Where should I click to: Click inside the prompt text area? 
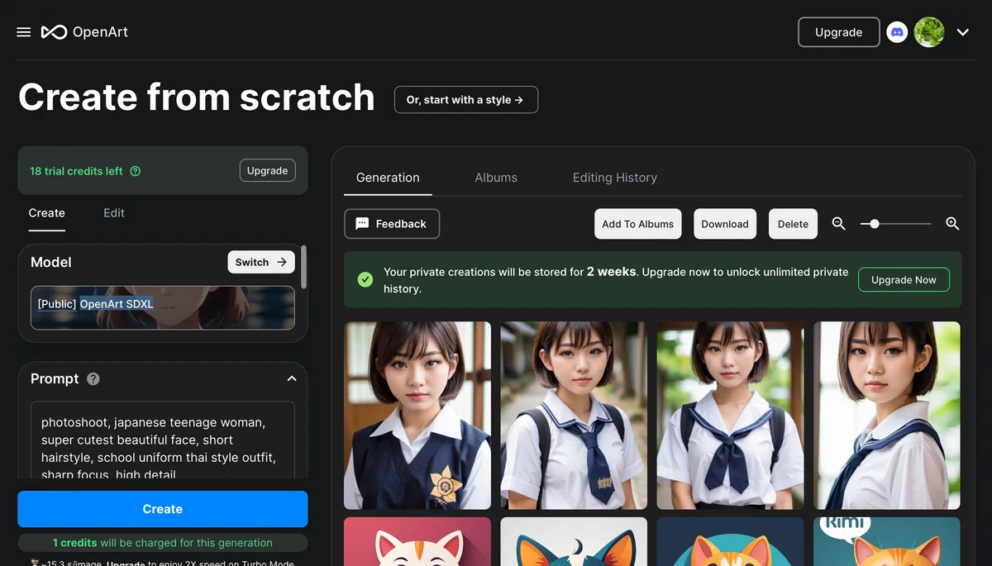(x=163, y=440)
